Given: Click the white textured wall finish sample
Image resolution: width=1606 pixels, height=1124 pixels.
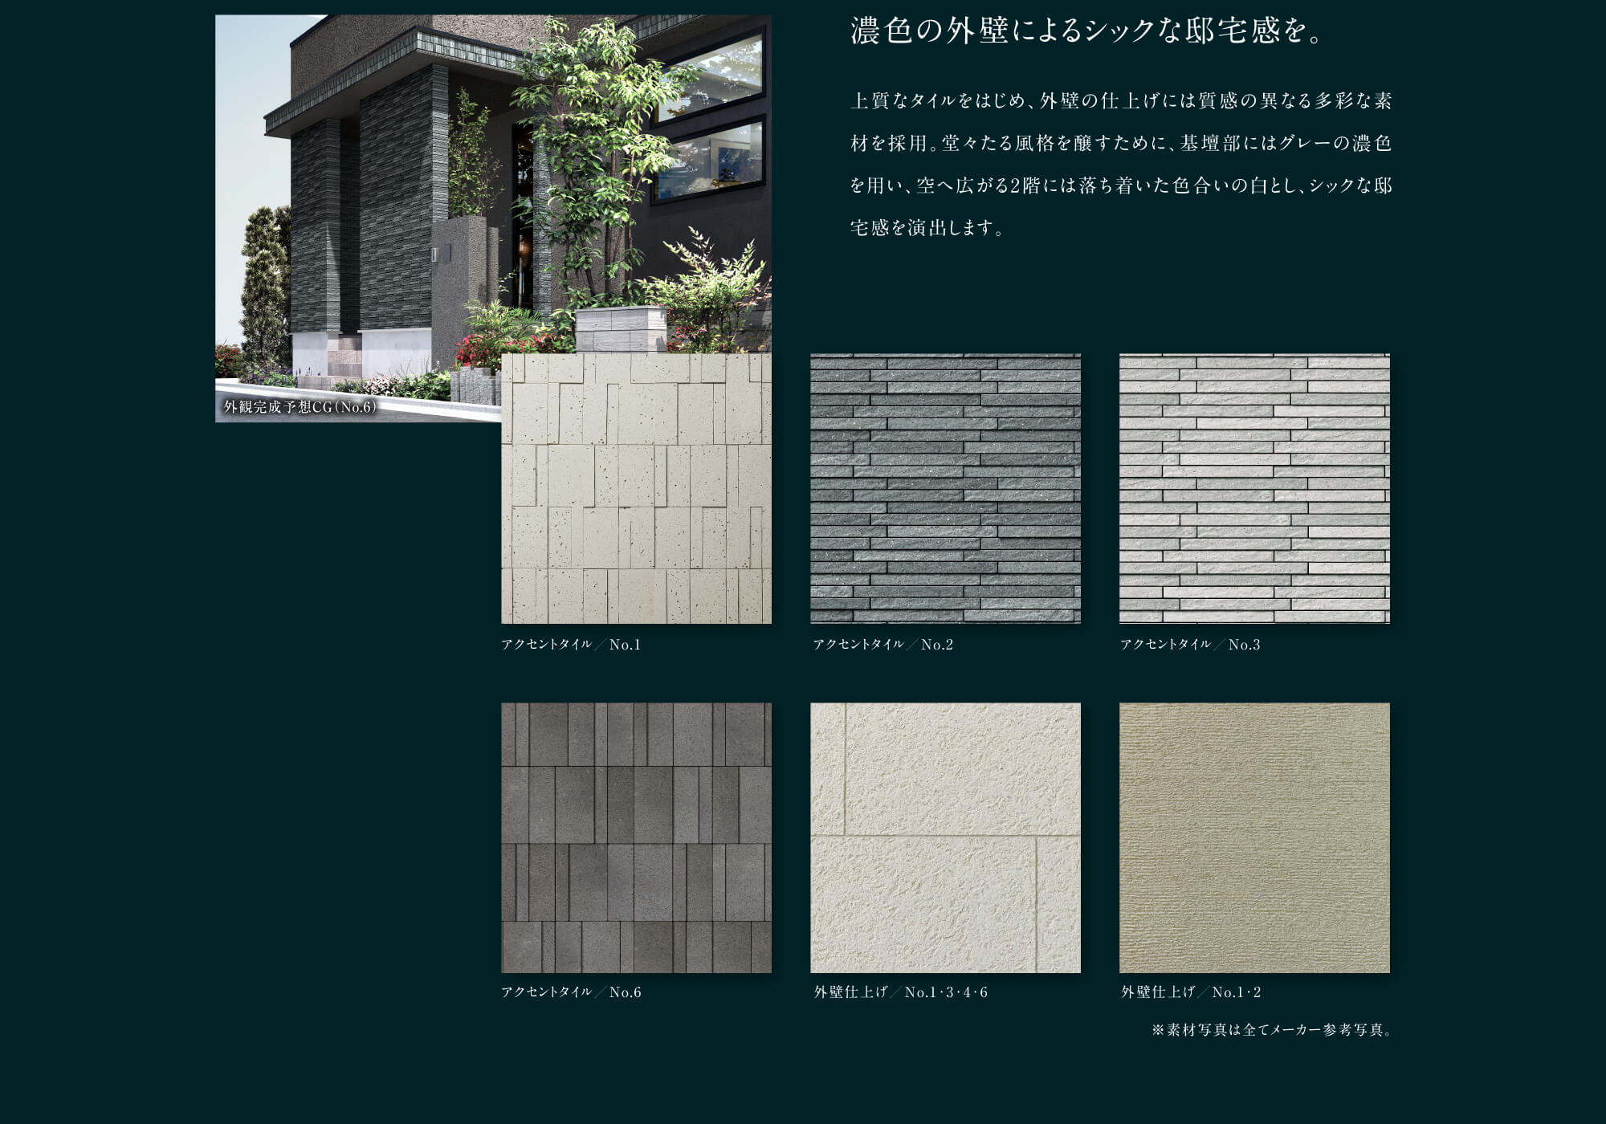Looking at the screenshot, I should coord(945,837).
